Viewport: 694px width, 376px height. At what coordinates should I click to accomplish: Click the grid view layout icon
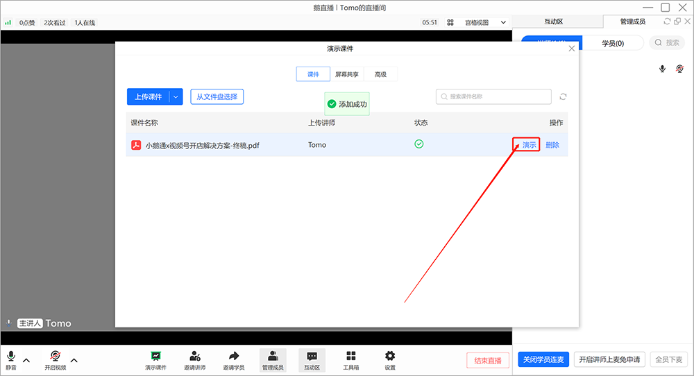(450, 23)
